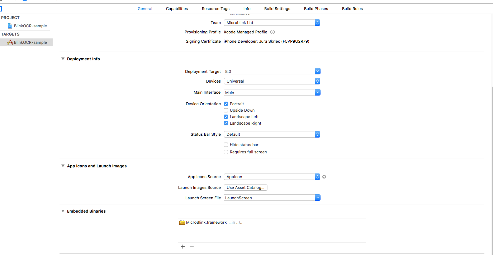Switch to the Build Phases tab

[316, 9]
